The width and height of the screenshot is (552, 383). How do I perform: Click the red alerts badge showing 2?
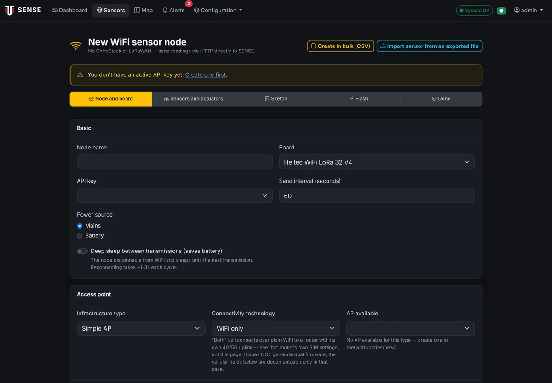click(189, 4)
